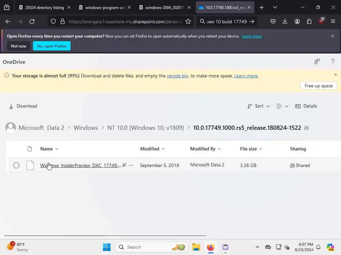Click the file type icon in the column header
This screenshot has width=341, height=255.
(30, 149)
